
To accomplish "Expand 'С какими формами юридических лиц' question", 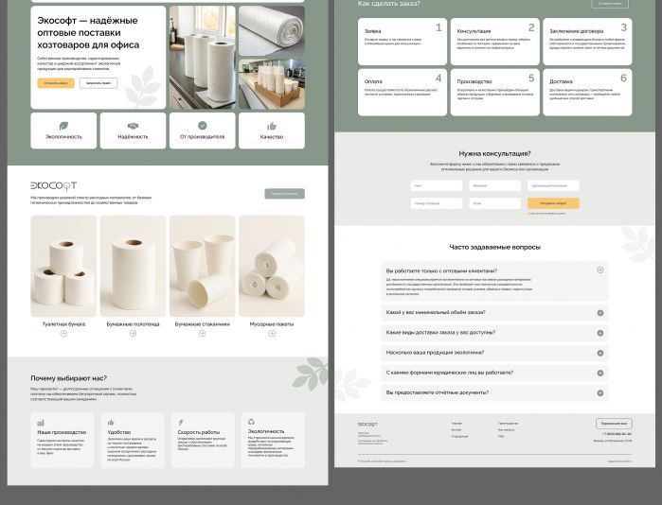I will point(599,373).
